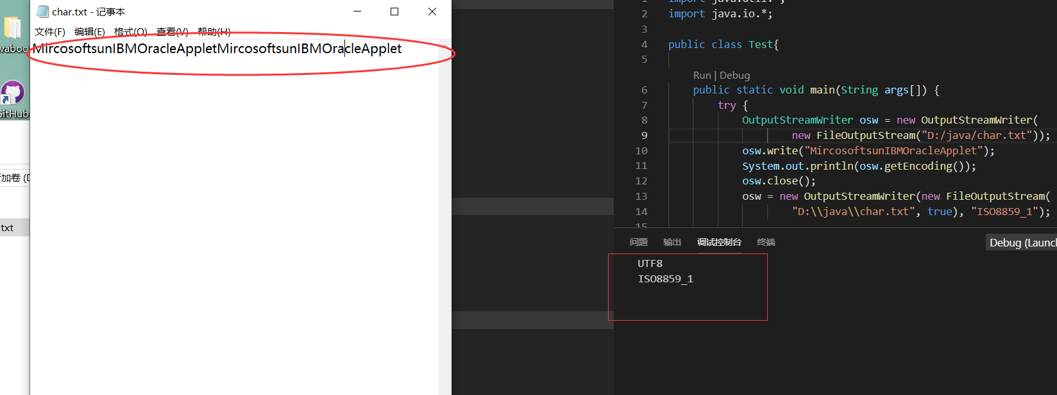Maximize the char.txt Notepad window

click(x=394, y=12)
